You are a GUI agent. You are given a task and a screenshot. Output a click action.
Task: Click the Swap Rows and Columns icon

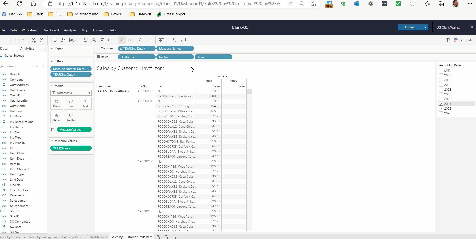85,40
